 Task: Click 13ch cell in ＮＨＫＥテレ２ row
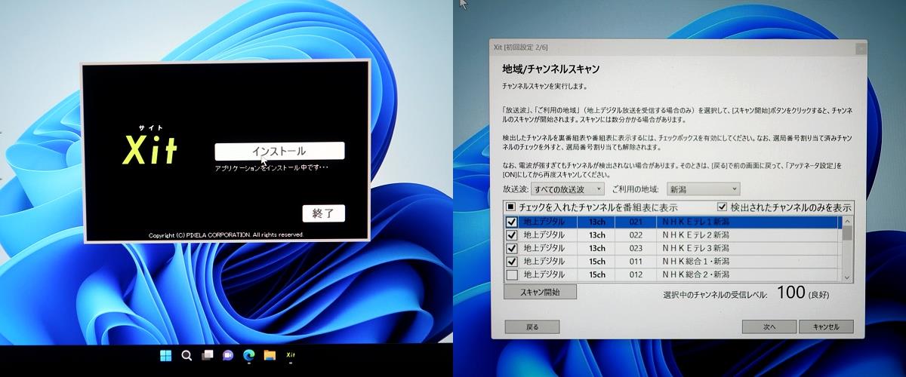(597, 235)
